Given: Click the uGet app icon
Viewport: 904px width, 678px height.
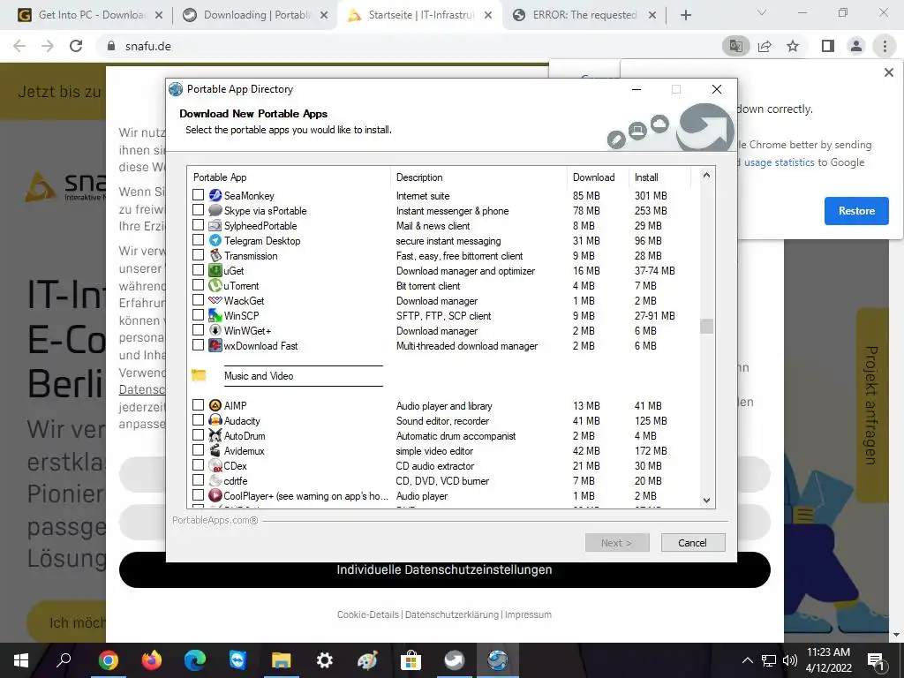Looking at the screenshot, I should click(x=215, y=270).
